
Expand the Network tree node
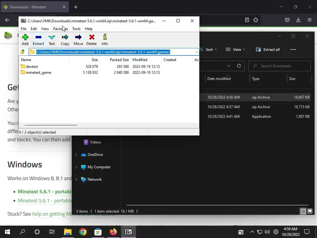pyautogui.click(x=76, y=179)
